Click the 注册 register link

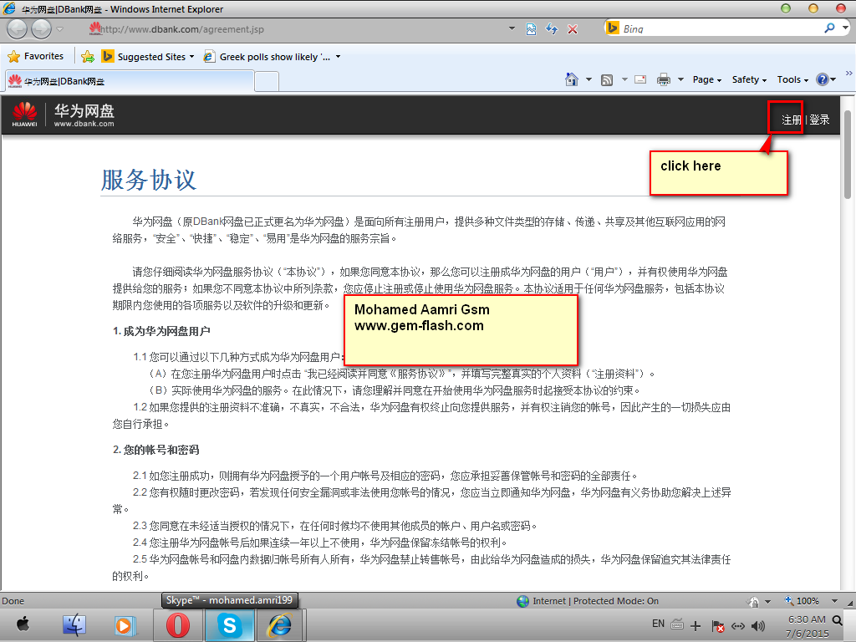tap(792, 120)
